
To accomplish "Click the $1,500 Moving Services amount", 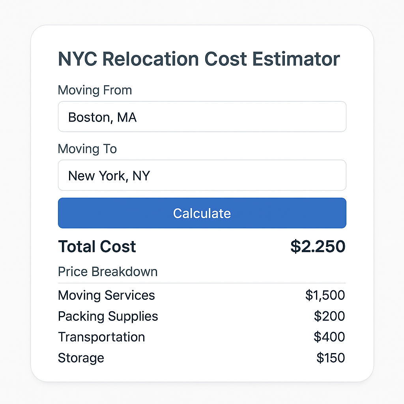I will click(x=325, y=295).
